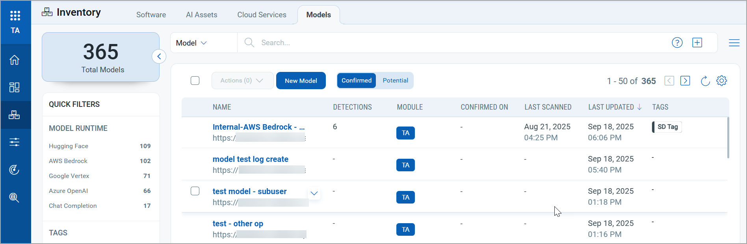
Task: Click the table vertical scrollbar
Action: 728,138
